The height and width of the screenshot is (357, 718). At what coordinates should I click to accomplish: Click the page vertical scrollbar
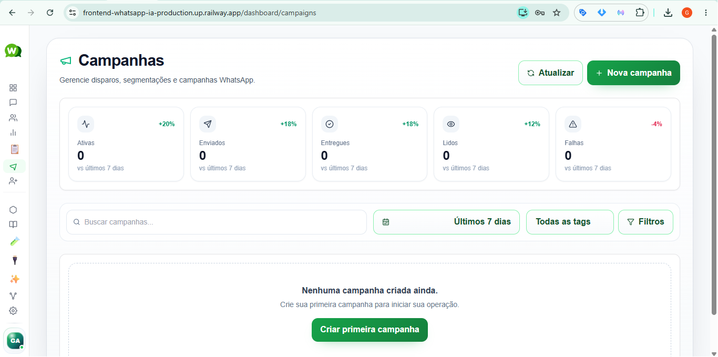(x=714, y=174)
